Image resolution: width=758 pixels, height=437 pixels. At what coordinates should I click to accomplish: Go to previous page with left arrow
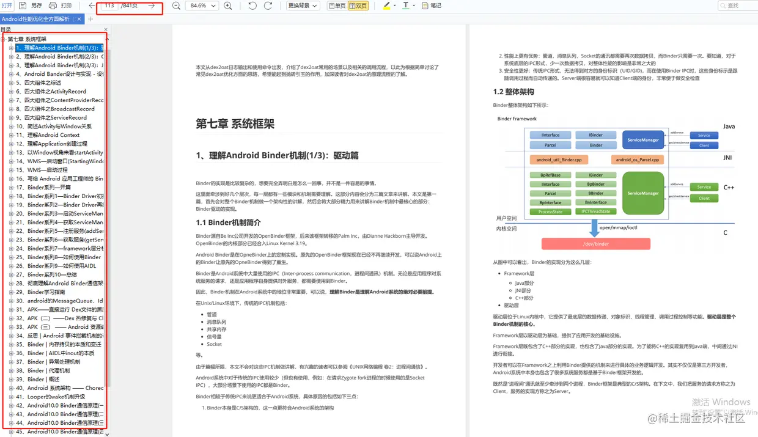coord(92,6)
